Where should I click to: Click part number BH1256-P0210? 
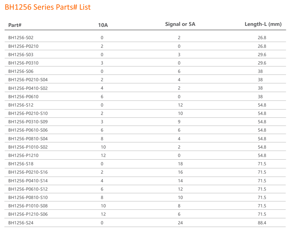(24, 46)
